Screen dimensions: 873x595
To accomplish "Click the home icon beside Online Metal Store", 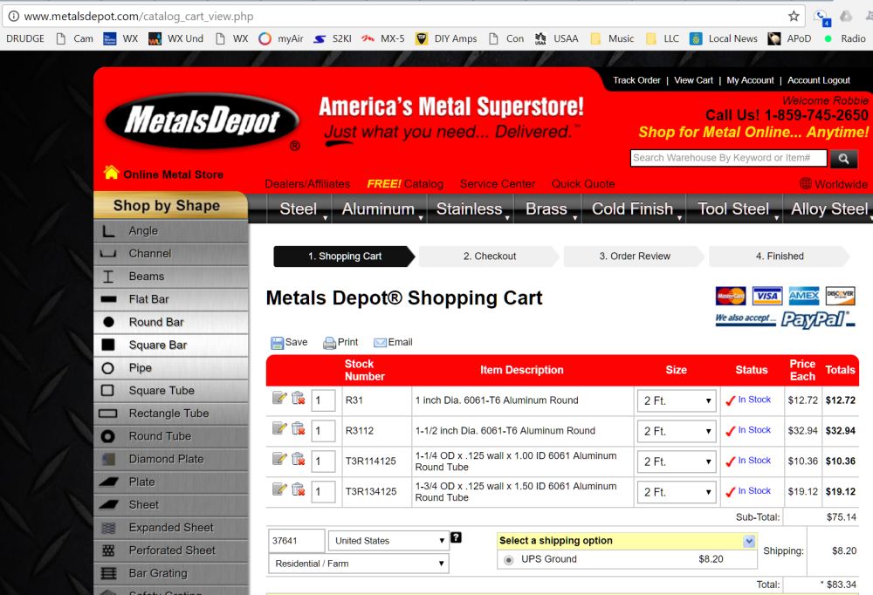I will 112,173.
